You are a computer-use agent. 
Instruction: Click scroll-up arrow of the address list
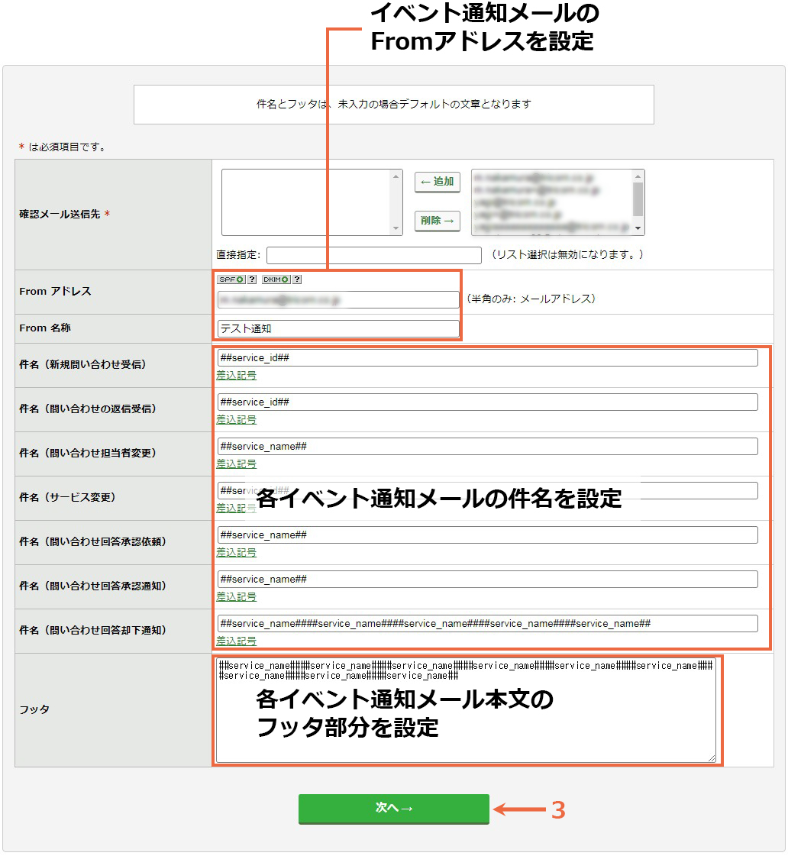click(638, 176)
